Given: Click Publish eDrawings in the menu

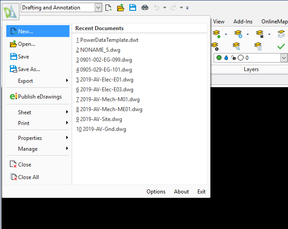Looking at the screenshot, I should [x=40, y=97].
